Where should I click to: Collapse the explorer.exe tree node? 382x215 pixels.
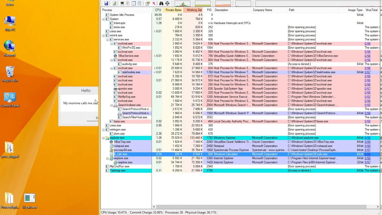pos(104,138)
